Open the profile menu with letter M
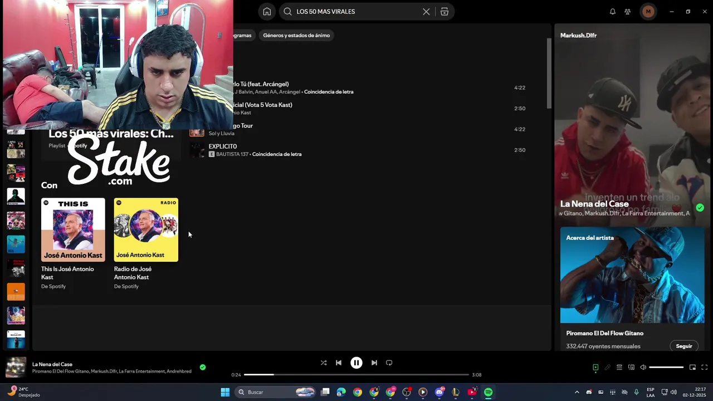This screenshot has width=713, height=401. tap(648, 11)
